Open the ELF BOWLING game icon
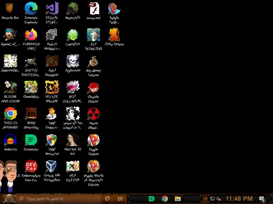This screenshot has width=273, height=204. 94,35
